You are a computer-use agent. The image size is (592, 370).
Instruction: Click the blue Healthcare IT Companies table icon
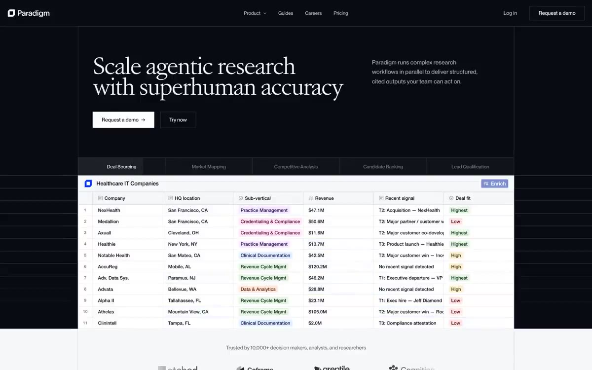pos(88,184)
